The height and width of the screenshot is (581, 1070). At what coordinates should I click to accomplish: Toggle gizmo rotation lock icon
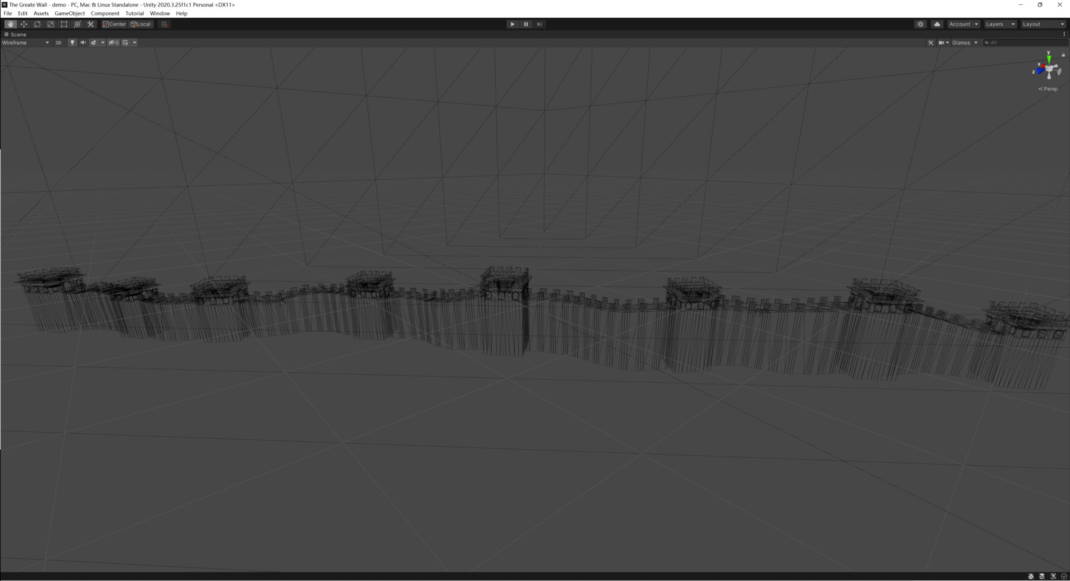tap(1063, 55)
